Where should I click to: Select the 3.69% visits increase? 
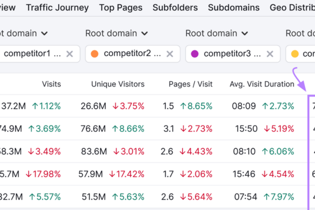tap(45, 129)
